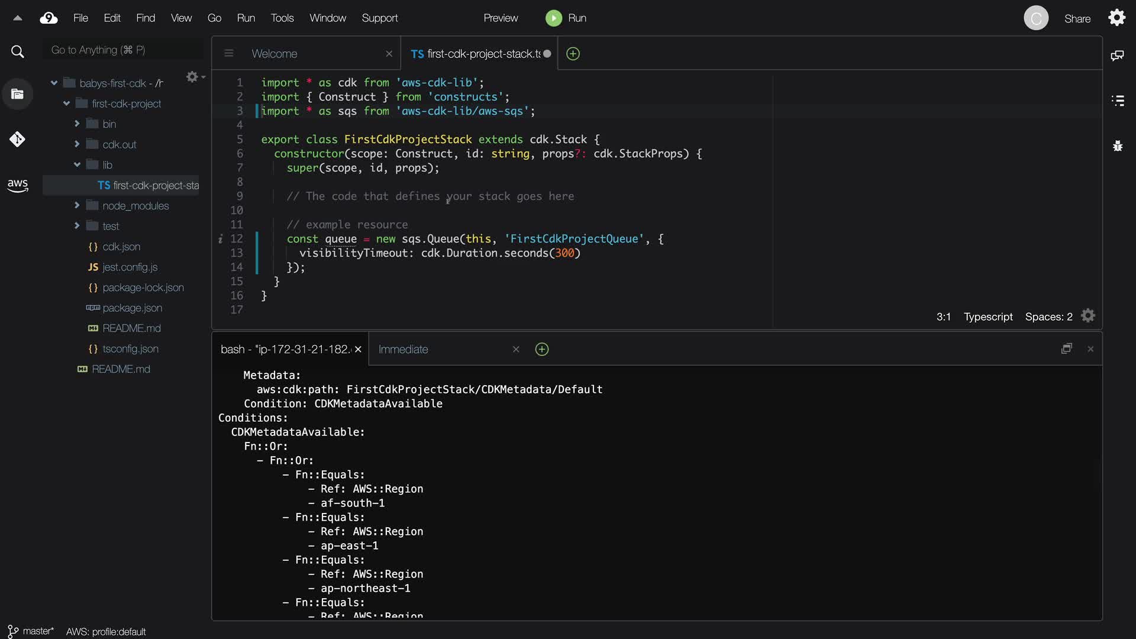Open the Outline panel icon

(1118, 101)
